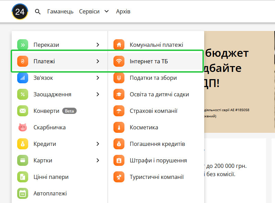Click the beige бюджет promo banner
The image size is (275, 203).
coord(240,82)
